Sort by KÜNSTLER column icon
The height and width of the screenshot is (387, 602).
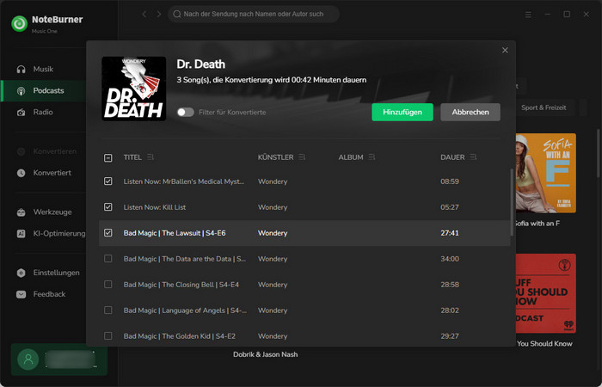click(x=302, y=157)
